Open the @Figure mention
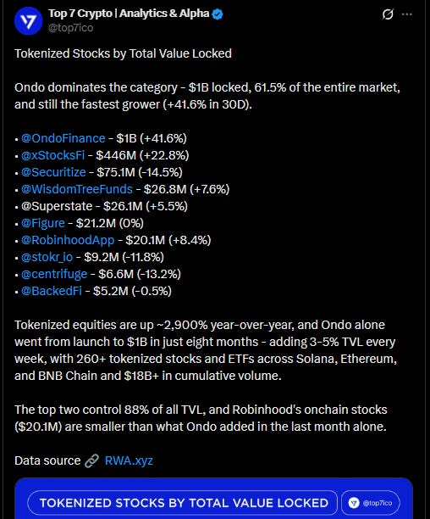 [43, 223]
